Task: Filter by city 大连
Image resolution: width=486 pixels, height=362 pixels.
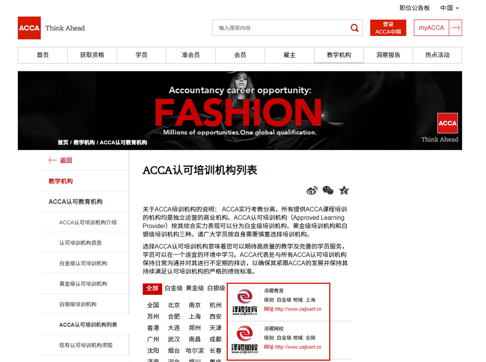Action: (x=174, y=328)
